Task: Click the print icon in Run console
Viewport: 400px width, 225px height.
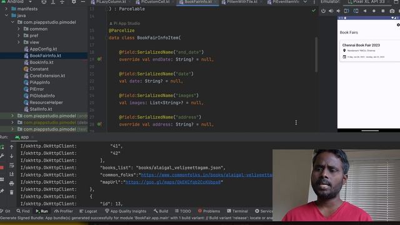Action: pos(11,183)
